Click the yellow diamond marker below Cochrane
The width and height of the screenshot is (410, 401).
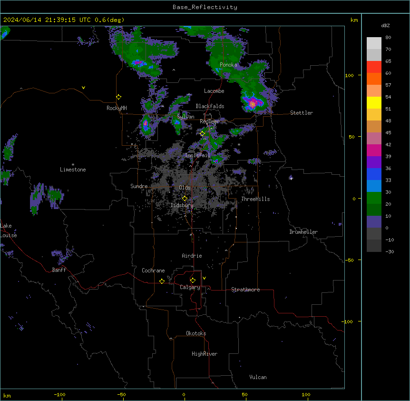pyautogui.click(x=162, y=281)
